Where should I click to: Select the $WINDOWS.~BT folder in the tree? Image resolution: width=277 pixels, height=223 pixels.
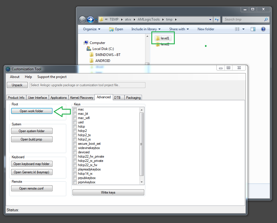point(105,55)
